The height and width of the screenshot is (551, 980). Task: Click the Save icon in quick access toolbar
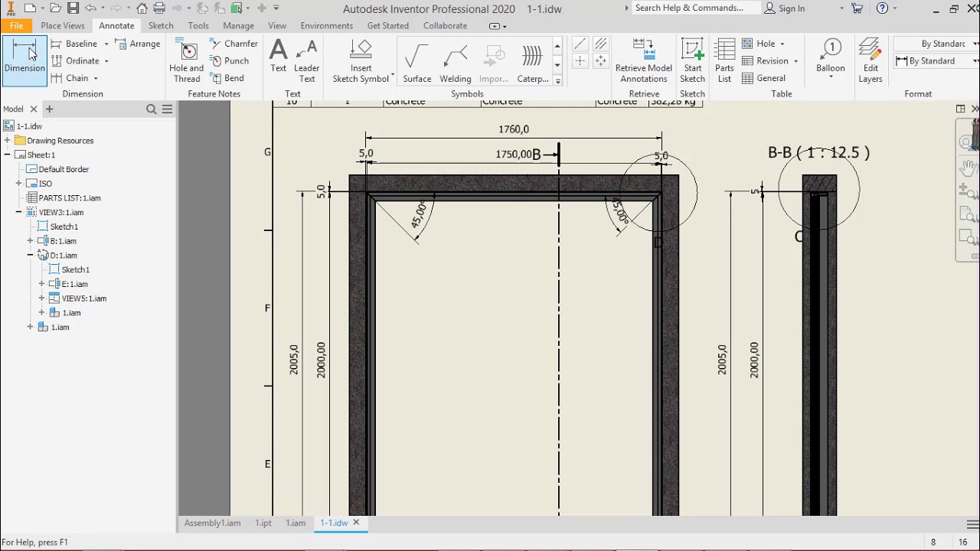73,8
